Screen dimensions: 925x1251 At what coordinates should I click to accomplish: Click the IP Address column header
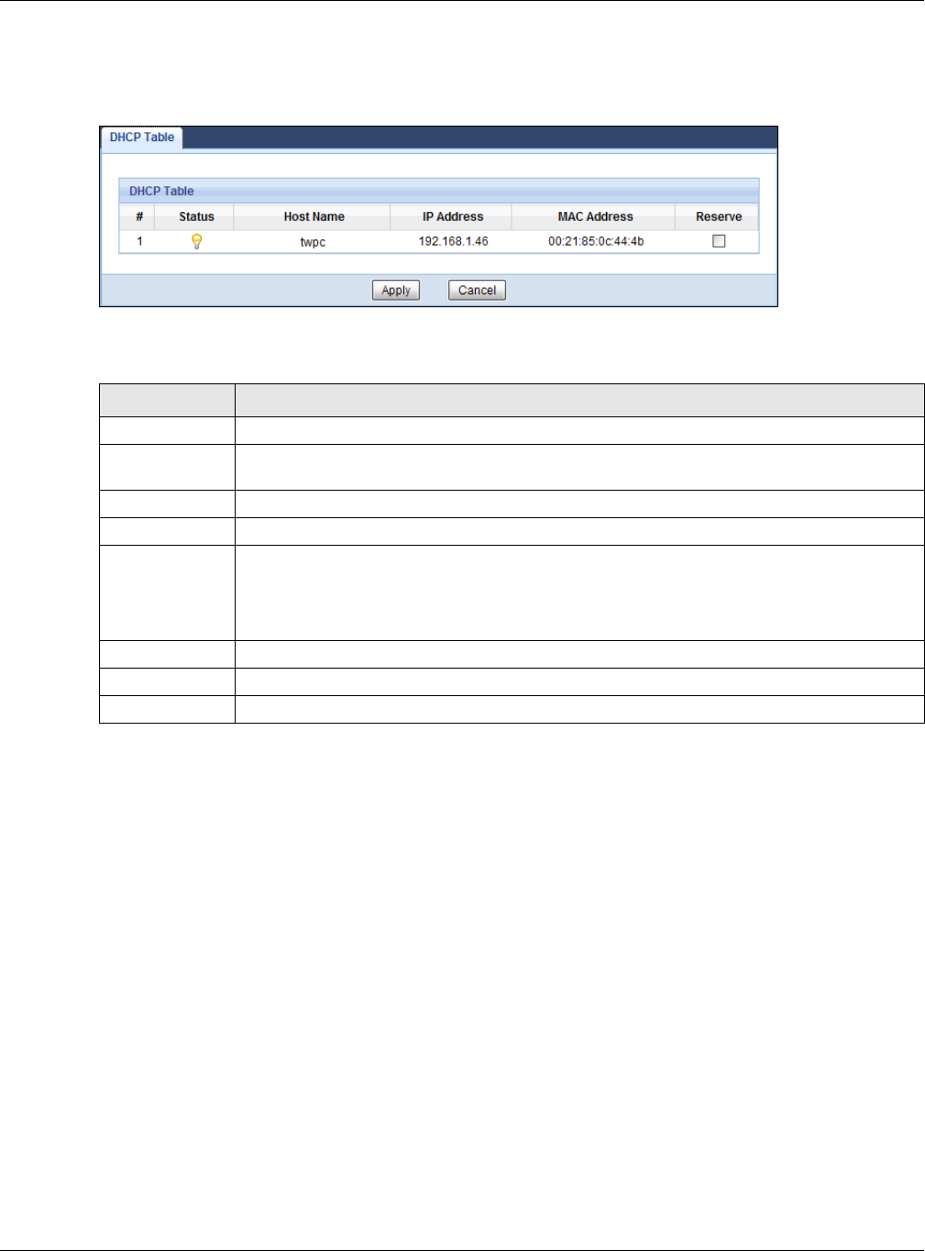[452, 217]
